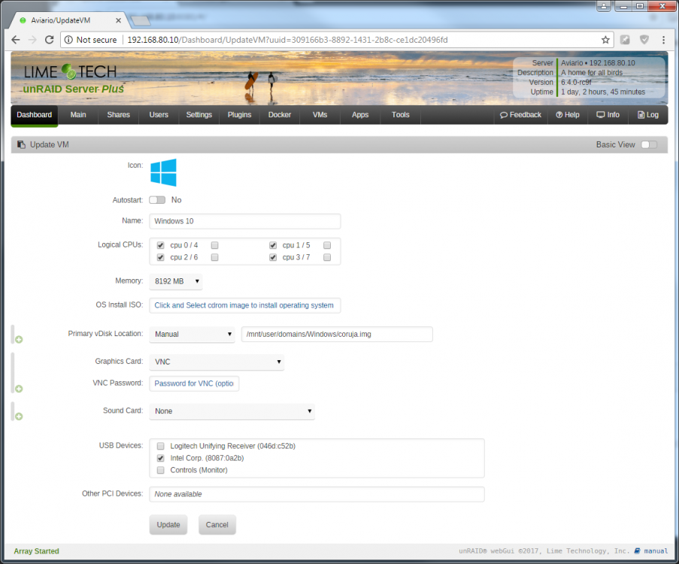Image resolution: width=679 pixels, height=564 pixels.
Task: Click the VM Name field
Action: (x=245, y=221)
